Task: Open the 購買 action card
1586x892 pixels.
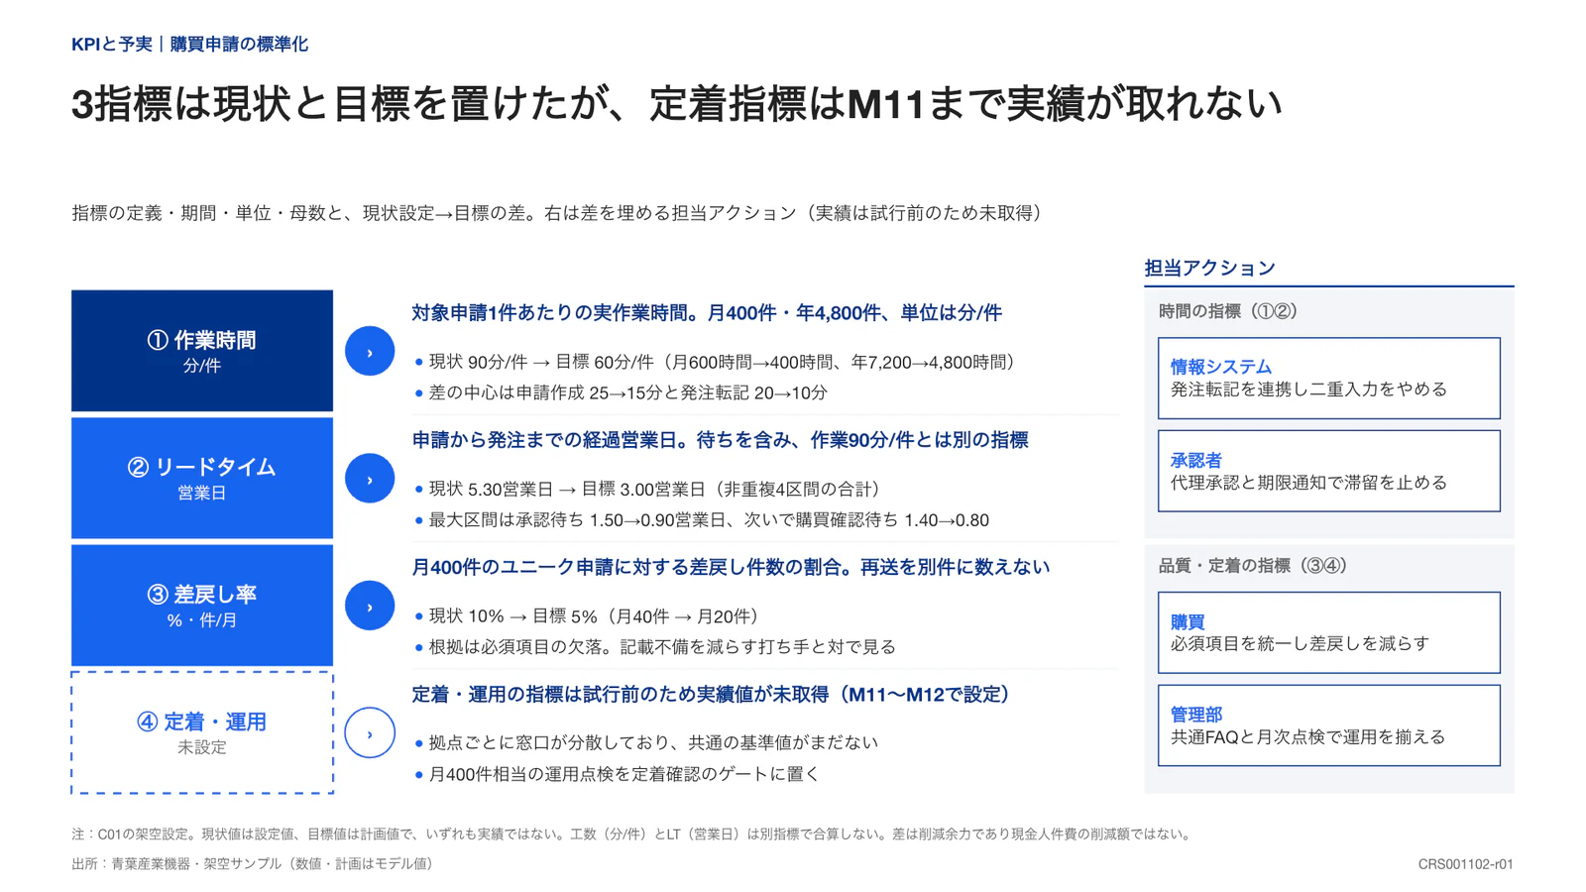Action: point(1328,632)
